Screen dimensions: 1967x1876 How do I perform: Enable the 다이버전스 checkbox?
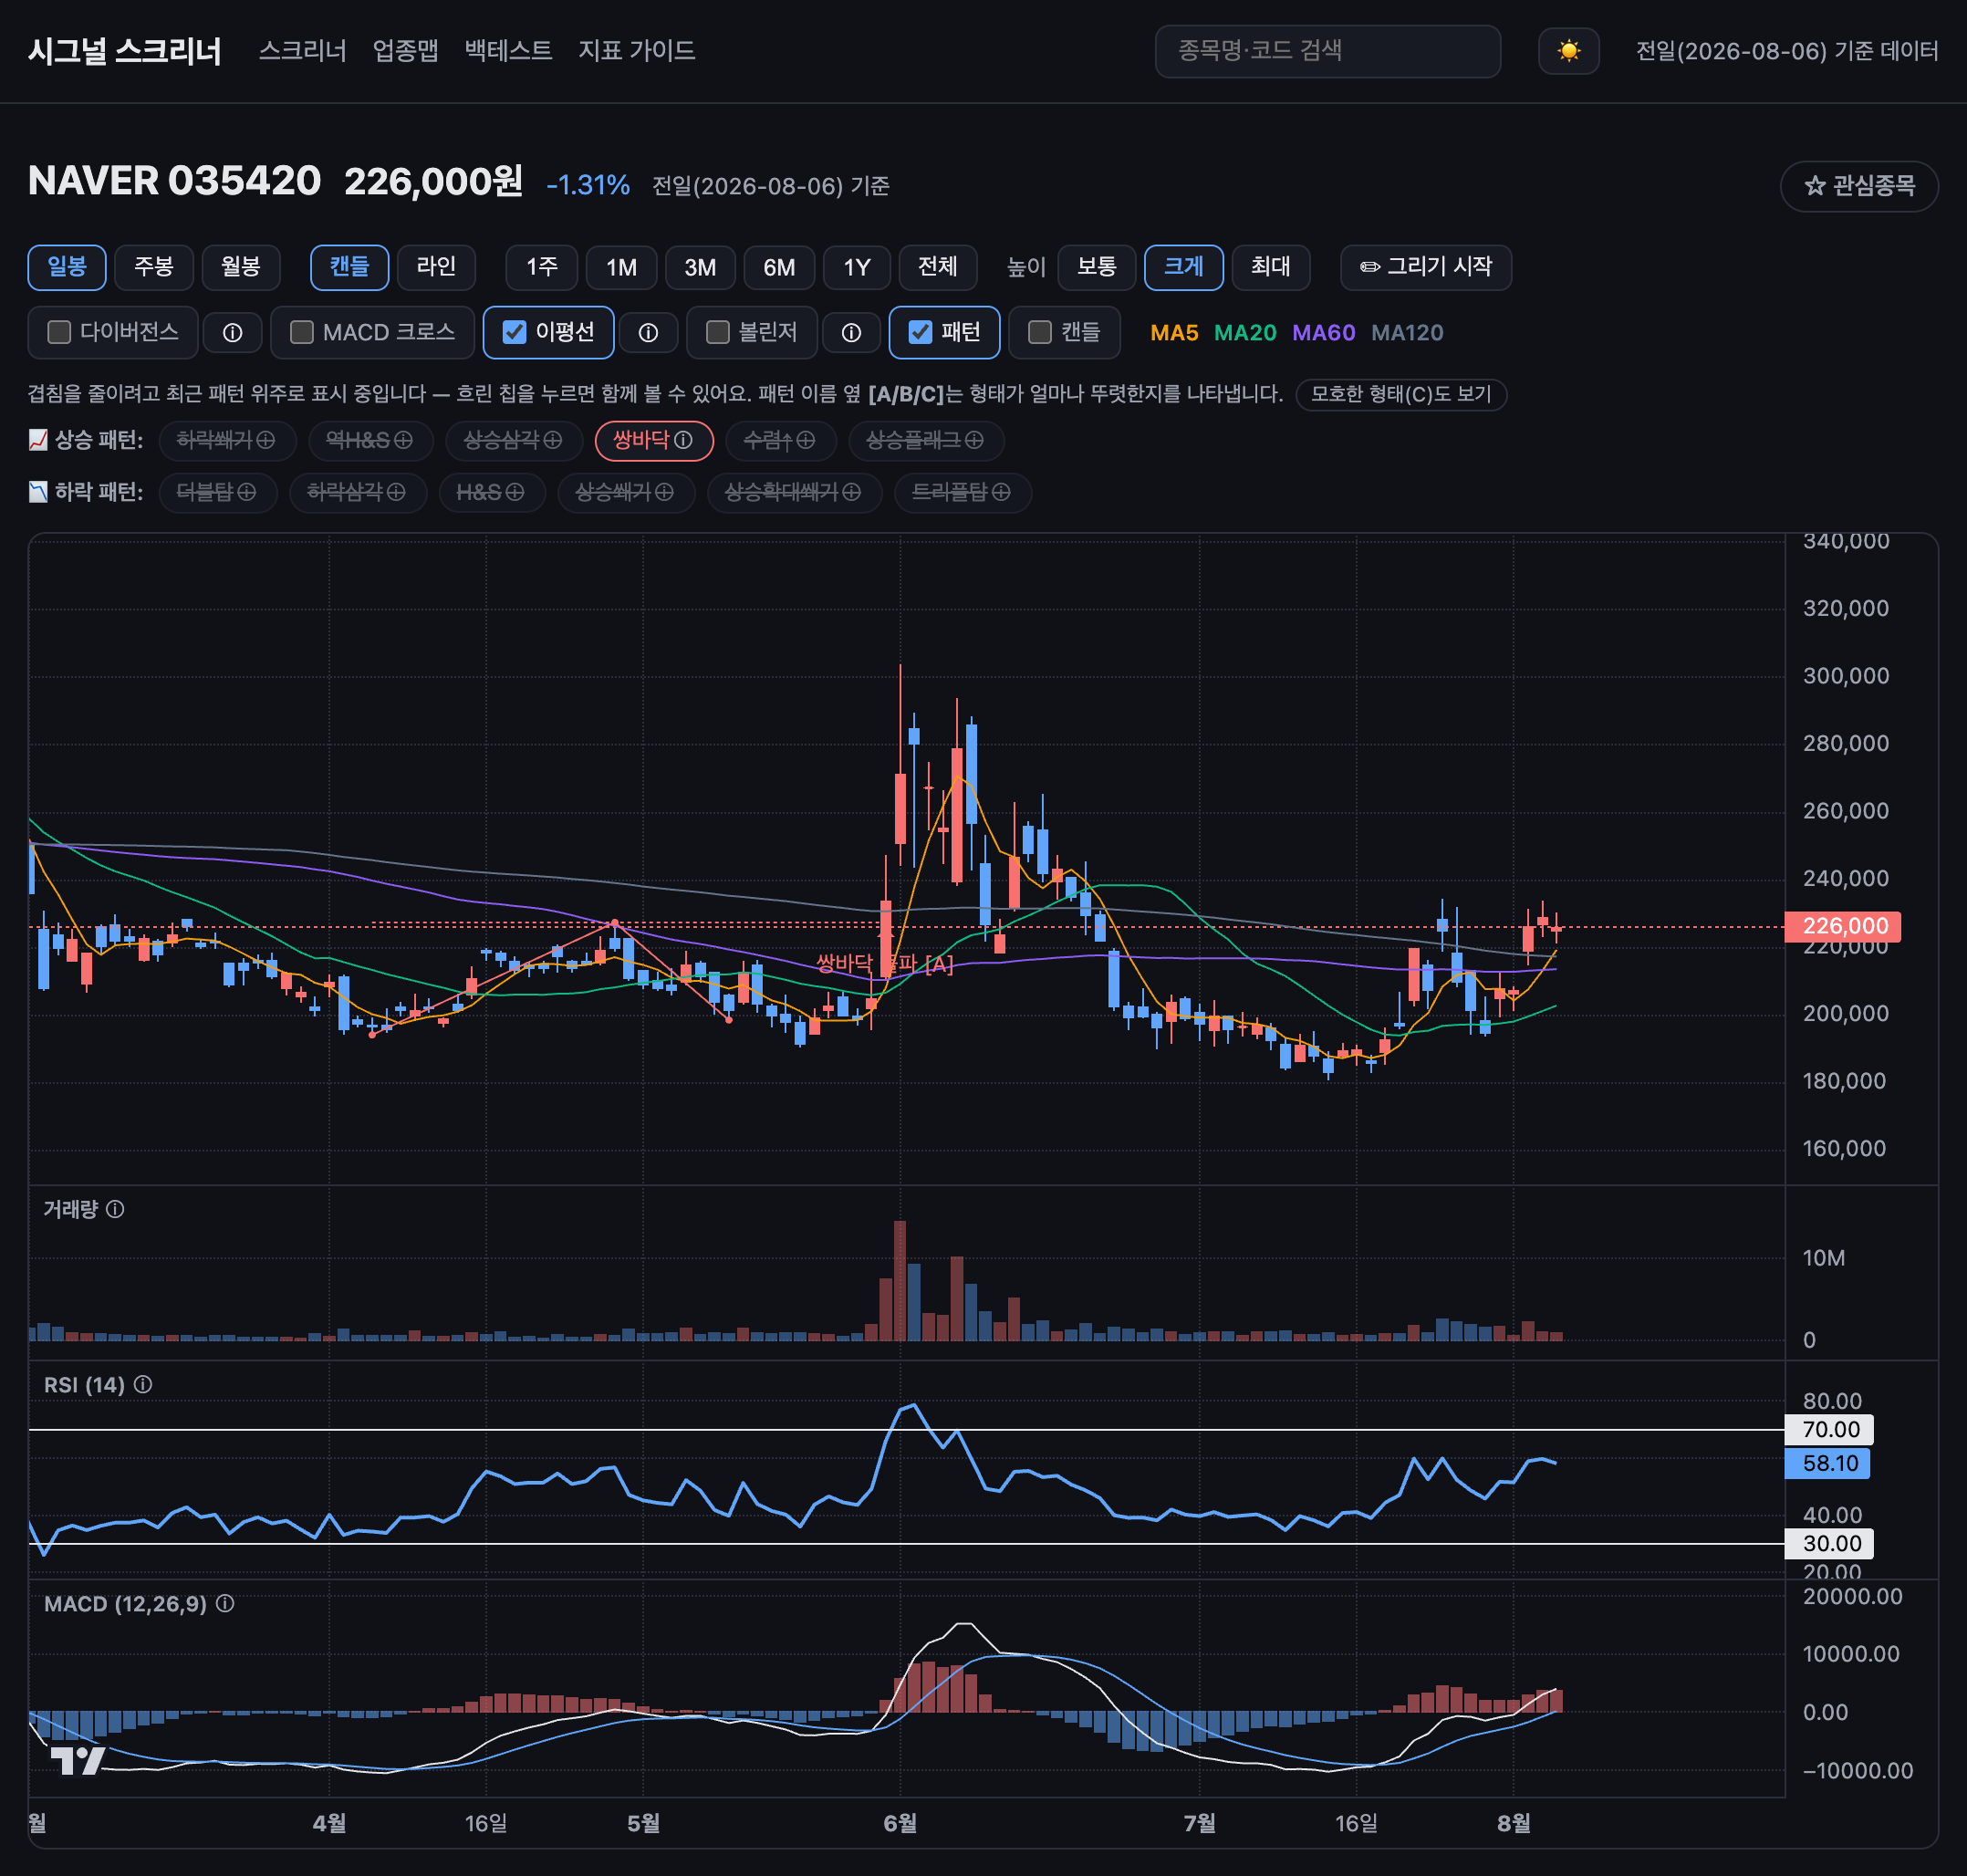click(59, 332)
